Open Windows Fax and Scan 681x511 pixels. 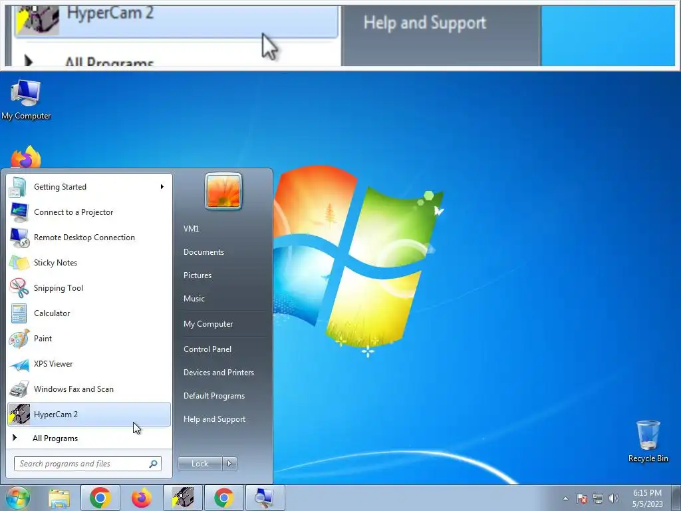point(89,389)
